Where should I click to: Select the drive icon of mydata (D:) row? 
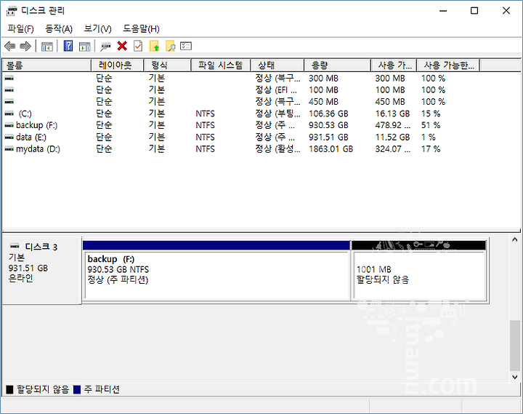(x=9, y=149)
